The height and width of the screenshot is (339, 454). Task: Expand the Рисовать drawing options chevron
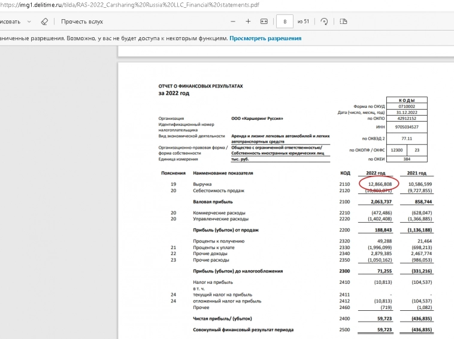[x=29, y=22]
